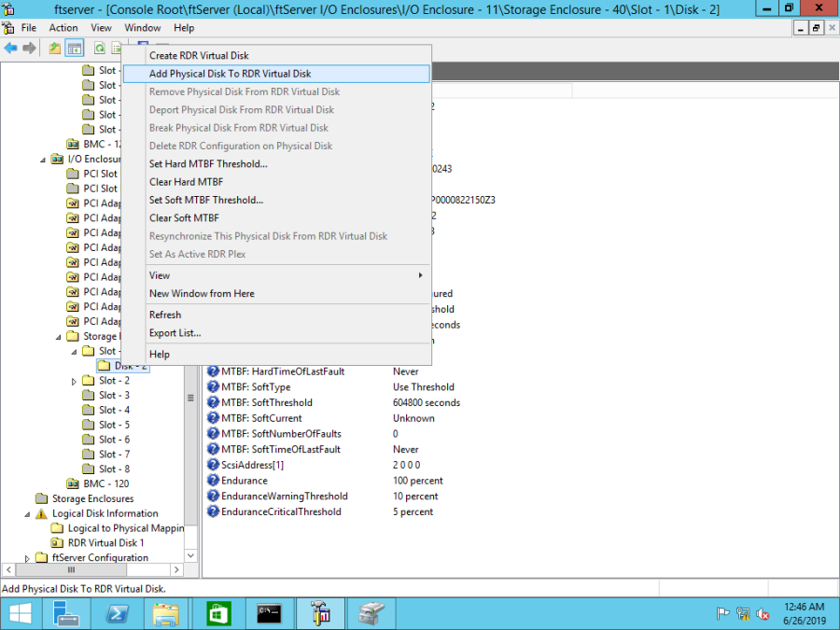Viewport: 840px width, 630px height.
Task: Select the Slot - 5 tree item
Action: click(114, 425)
